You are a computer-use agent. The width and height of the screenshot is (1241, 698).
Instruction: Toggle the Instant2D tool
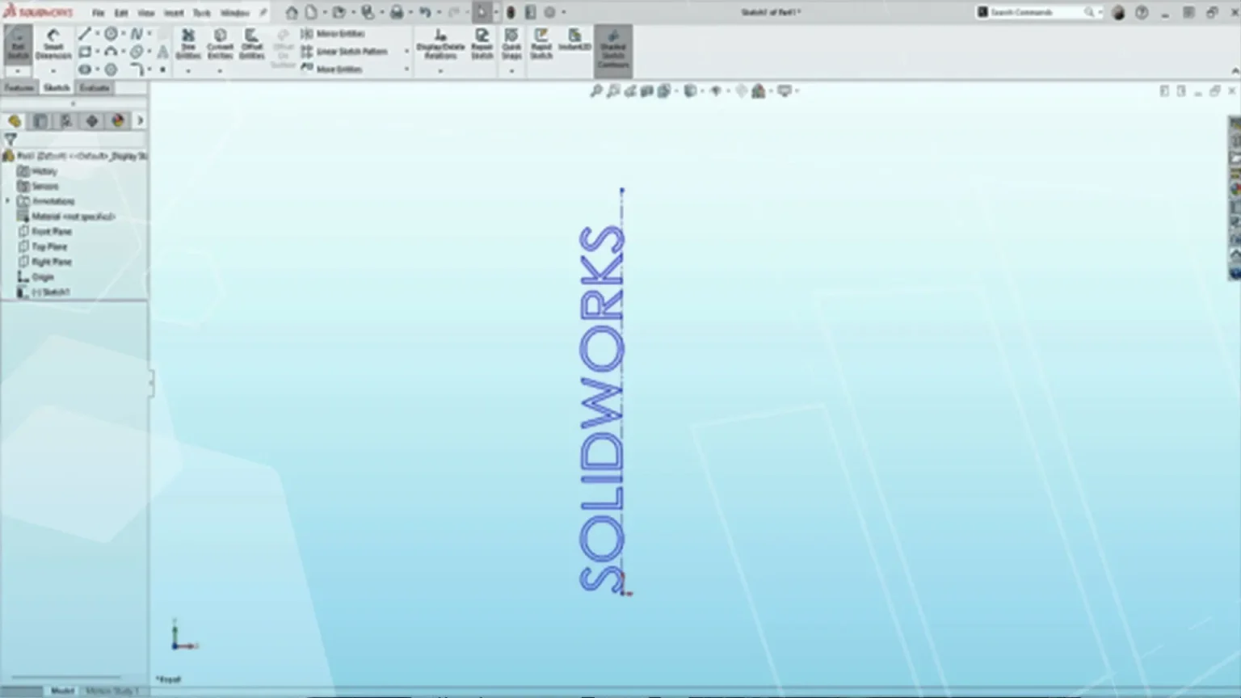(574, 40)
